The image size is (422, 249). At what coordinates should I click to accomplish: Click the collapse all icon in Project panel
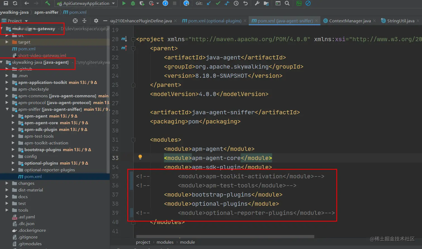pyautogui.click(x=84, y=21)
